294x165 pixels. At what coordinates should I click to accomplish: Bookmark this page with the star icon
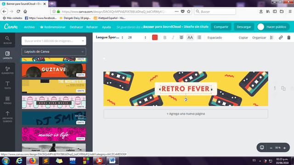pyautogui.click(x=189, y=11)
